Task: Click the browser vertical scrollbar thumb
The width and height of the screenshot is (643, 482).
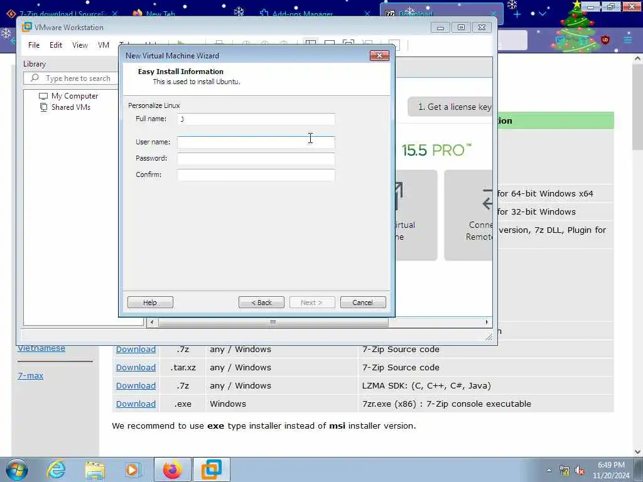Action: point(637,107)
